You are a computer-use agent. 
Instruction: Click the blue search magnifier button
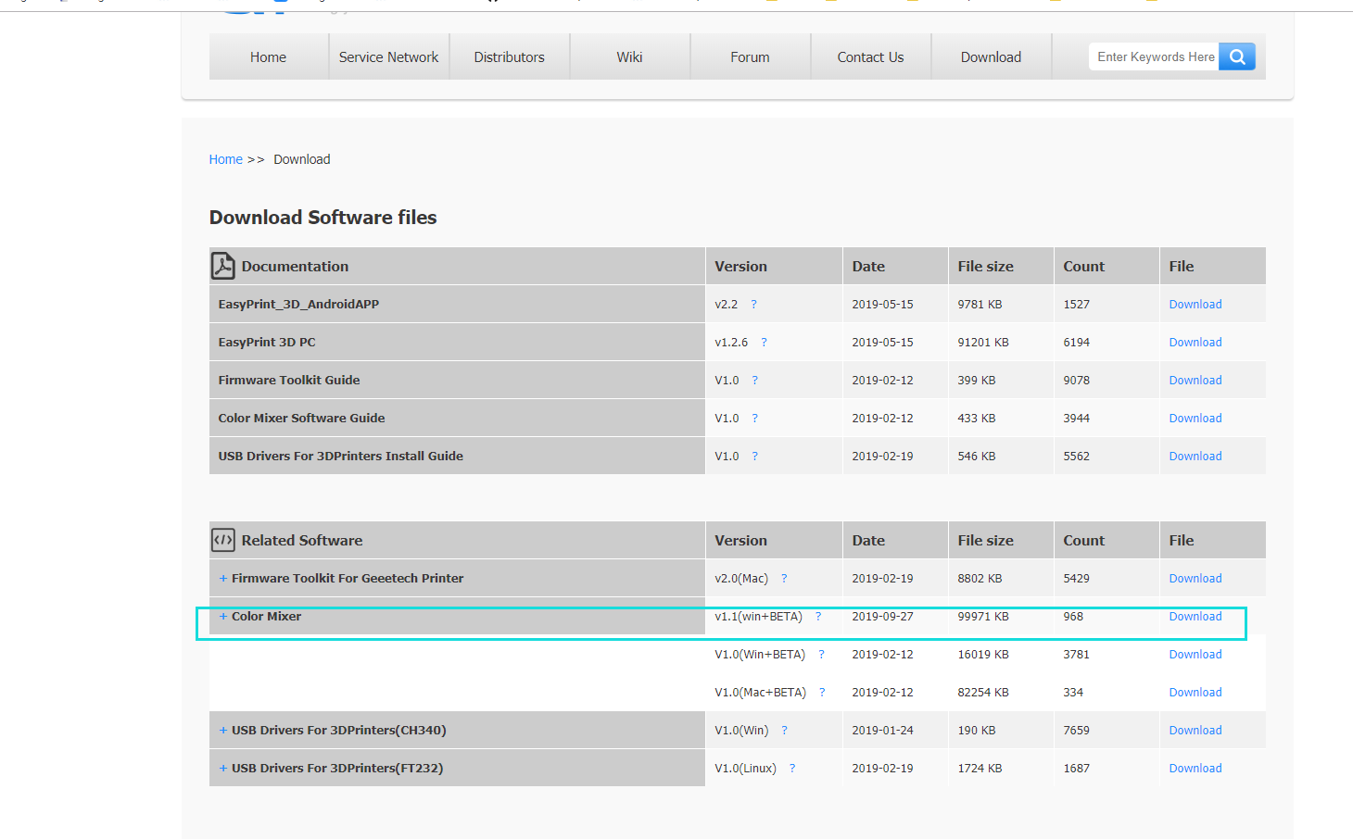[x=1236, y=56]
